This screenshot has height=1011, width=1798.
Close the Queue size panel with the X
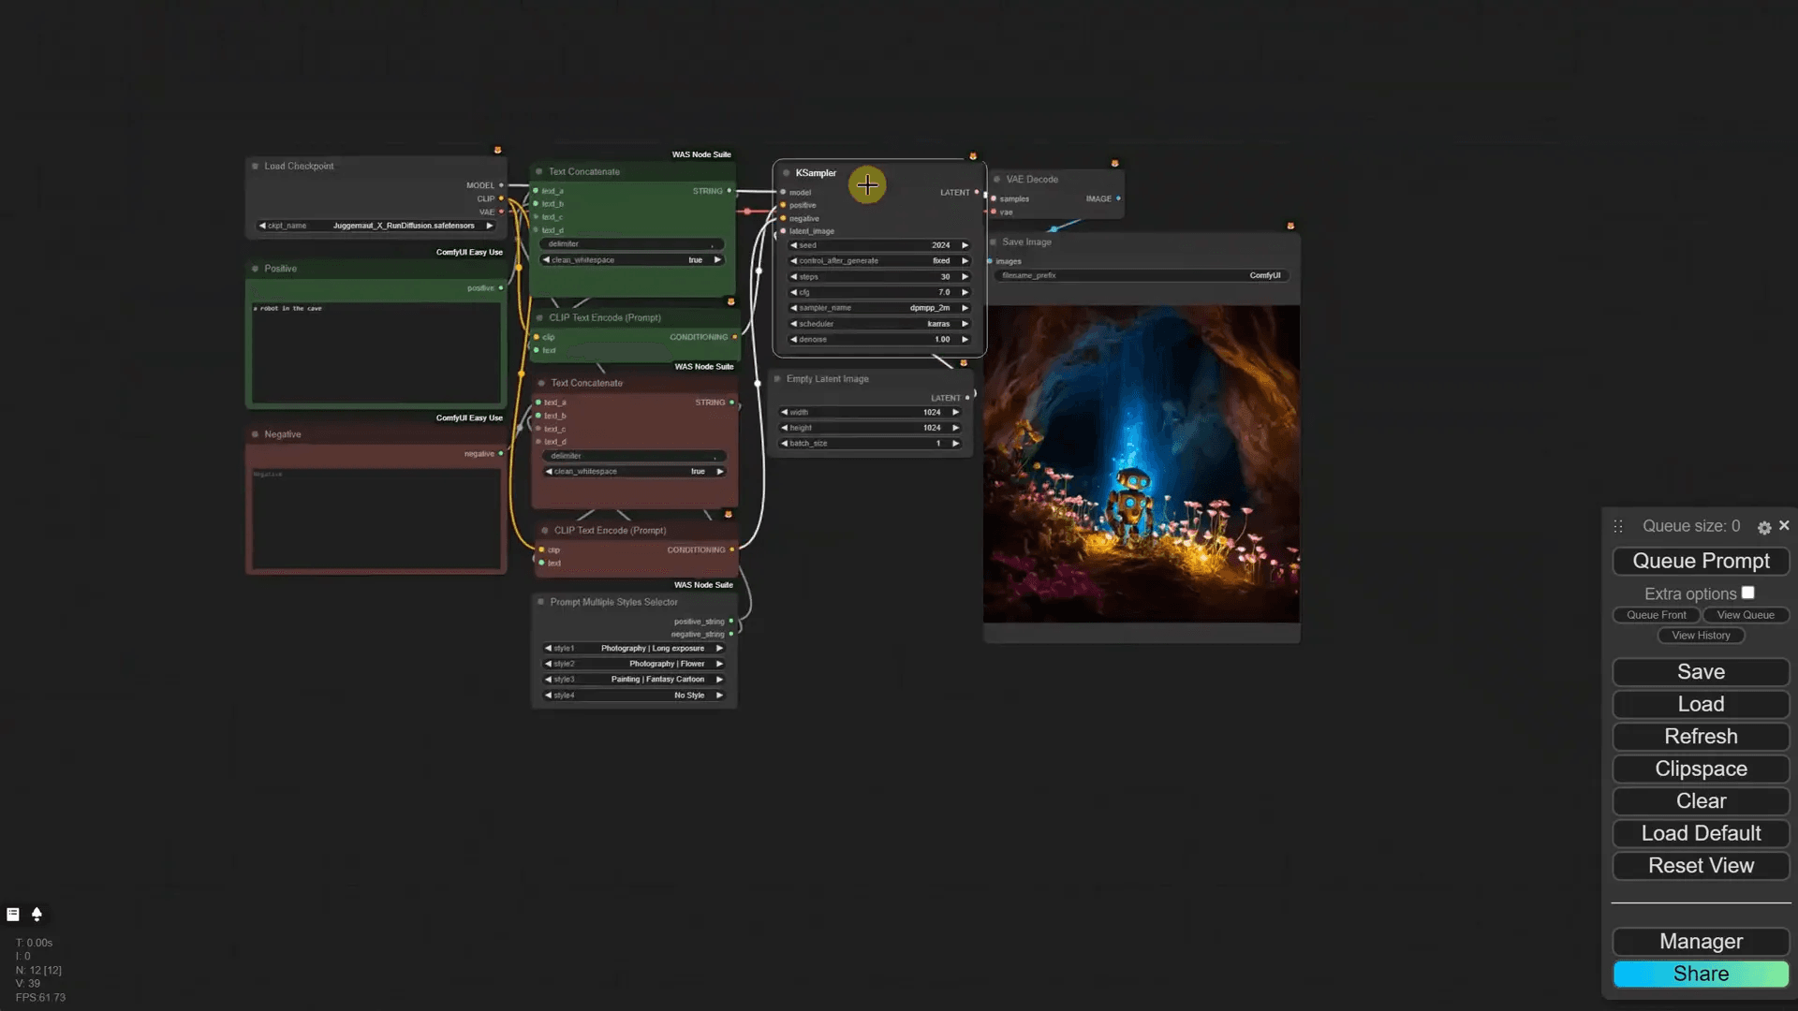click(1784, 525)
